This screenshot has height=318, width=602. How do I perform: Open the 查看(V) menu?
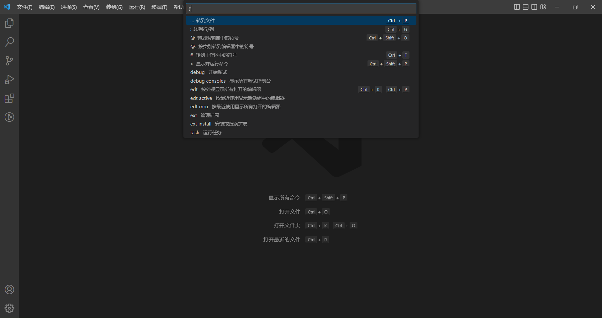pyautogui.click(x=91, y=7)
